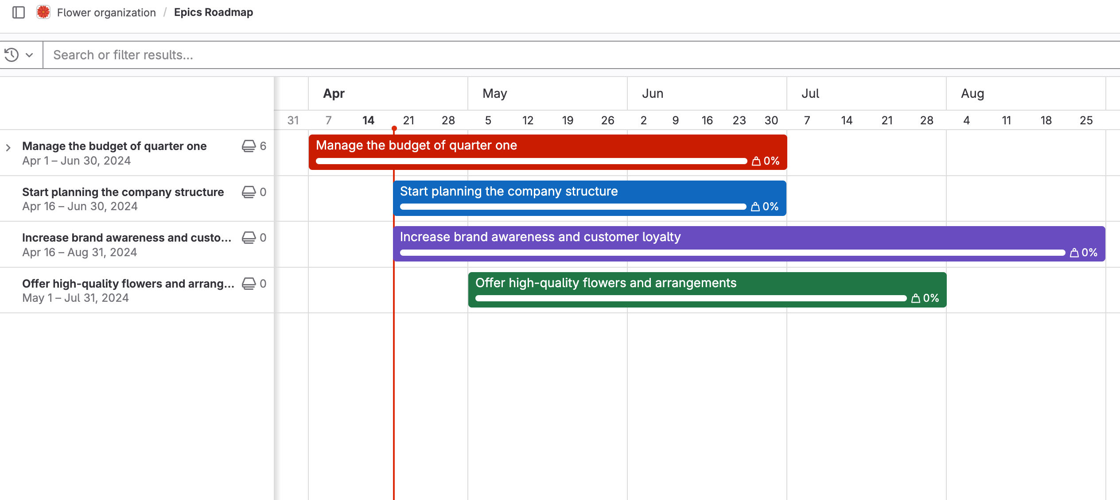This screenshot has width=1120, height=500.
Task: Collapse the left sidebar panel
Action: pyautogui.click(x=18, y=12)
